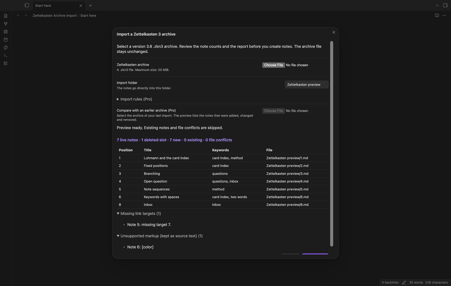Click keywords cell 'card index, method'
Viewport: 451px width, 286px height.
click(227, 158)
